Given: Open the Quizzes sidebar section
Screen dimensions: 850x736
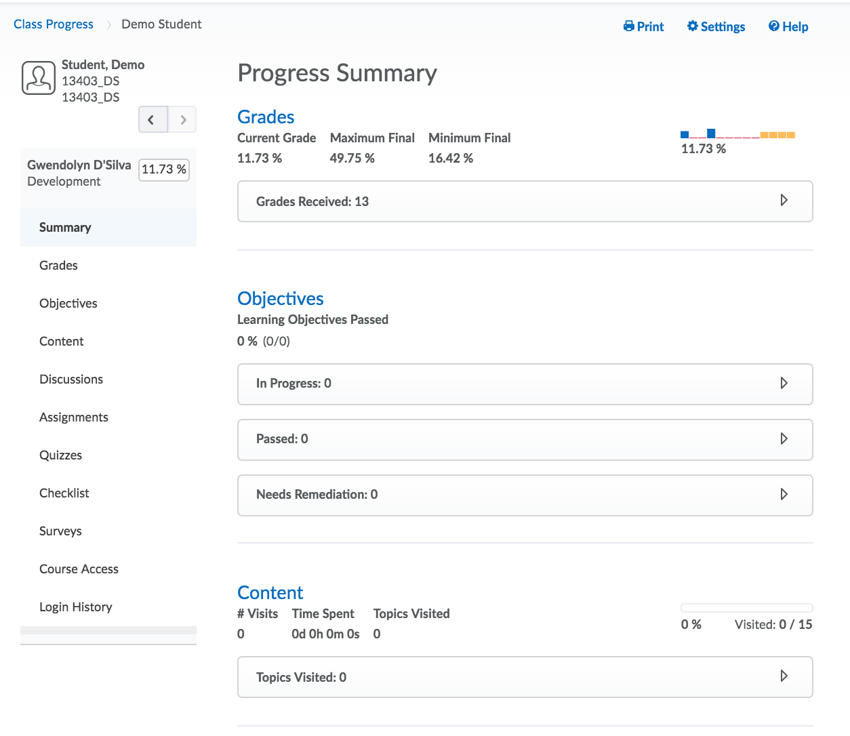Looking at the screenshot, I should click(x=60, y=455).
